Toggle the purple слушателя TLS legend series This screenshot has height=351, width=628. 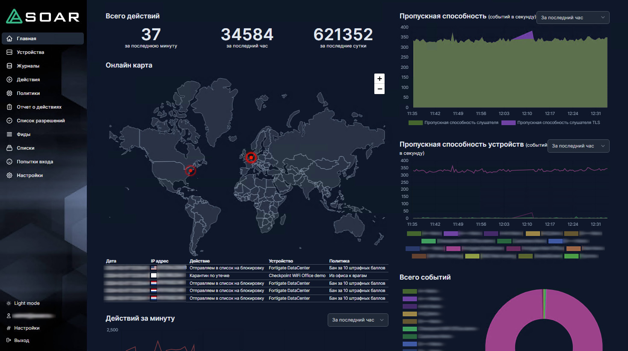click(x=551, y=123)
